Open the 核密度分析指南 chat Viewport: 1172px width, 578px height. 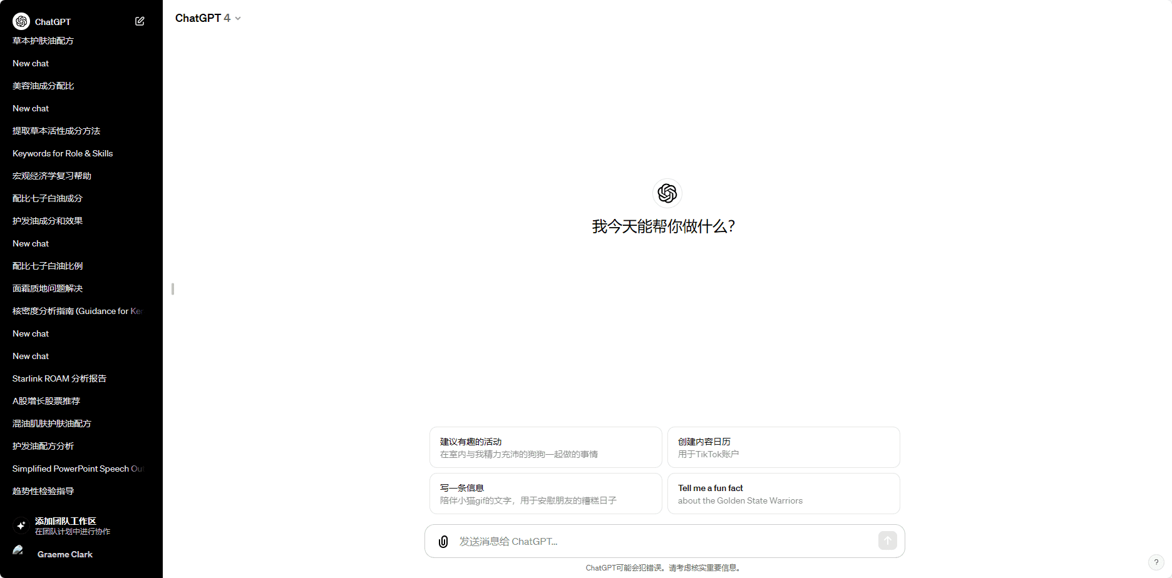click(x=78, y=311)
